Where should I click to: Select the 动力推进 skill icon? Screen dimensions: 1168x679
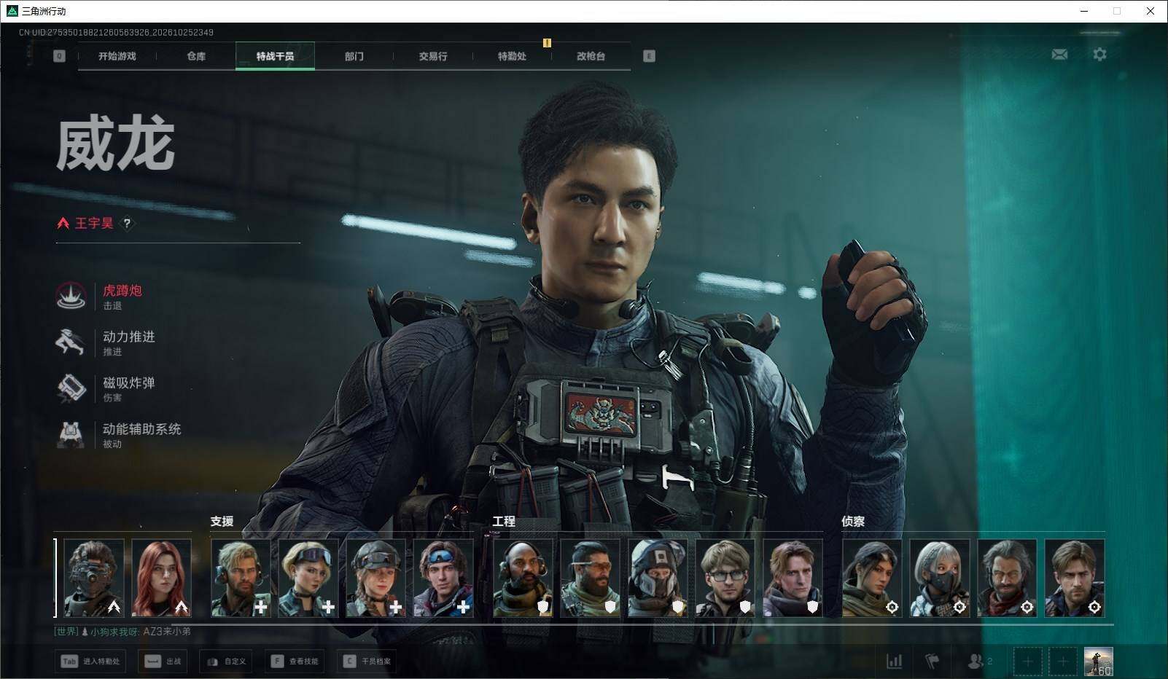point(71,342)
